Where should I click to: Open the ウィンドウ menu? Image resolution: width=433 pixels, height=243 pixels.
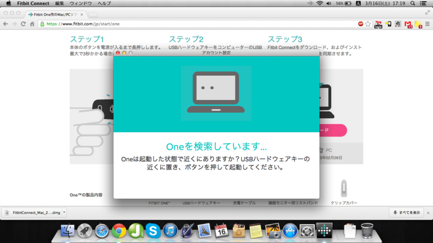click(81, 3)
